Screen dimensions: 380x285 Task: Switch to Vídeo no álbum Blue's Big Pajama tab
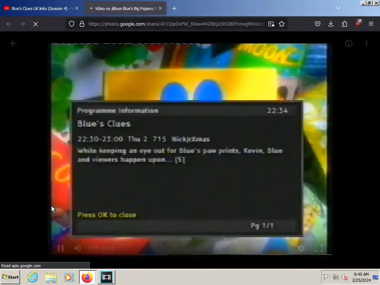pyautogui.click(x=125, y=8)
